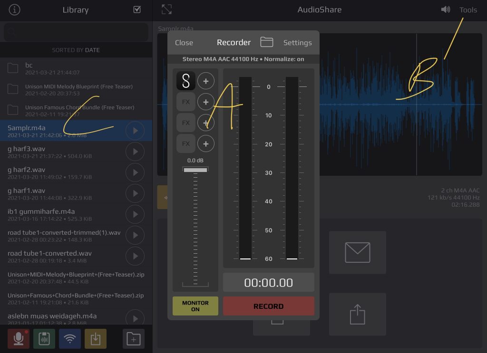
Task: Play g harf2.wav preview
Action: (x=135, y=172)
